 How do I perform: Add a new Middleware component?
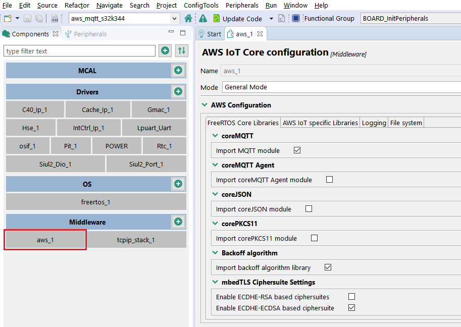click(x=178, y=222)
